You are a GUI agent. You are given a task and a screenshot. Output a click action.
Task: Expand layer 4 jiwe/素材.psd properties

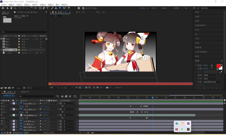(12, 121)
